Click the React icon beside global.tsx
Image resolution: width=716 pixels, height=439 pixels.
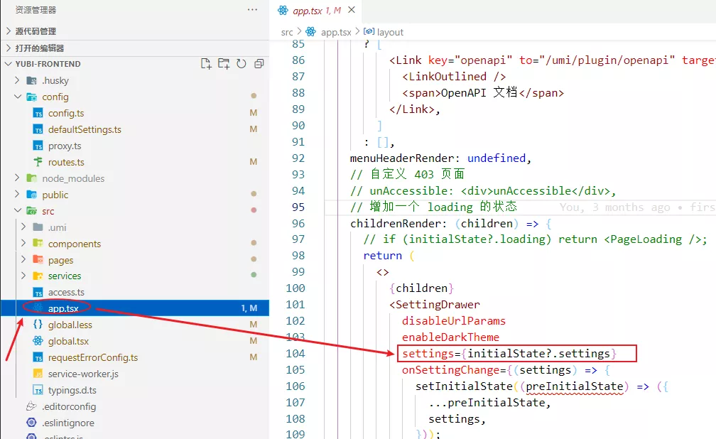click(x=38, y=341)
